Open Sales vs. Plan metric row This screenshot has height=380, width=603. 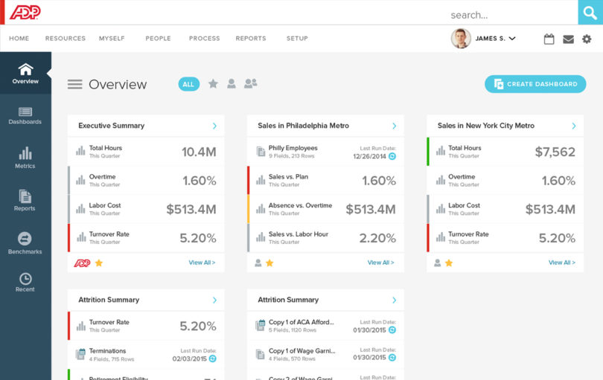(325, 180)
